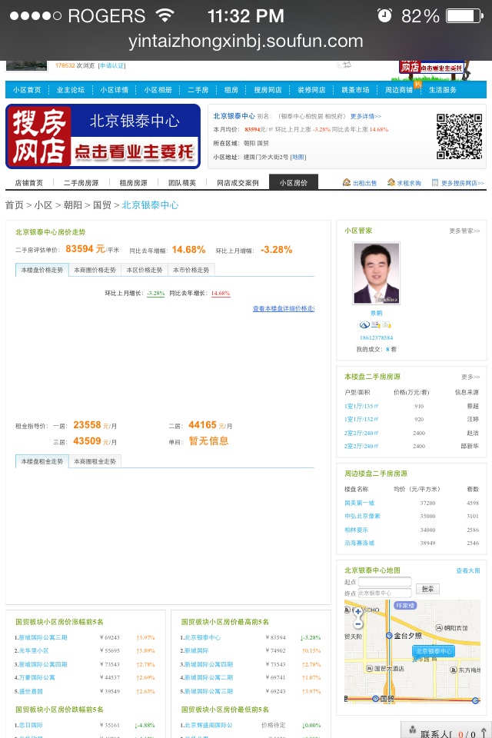Open 国贸 in the breadcrumb
The width and height of the screenshot is (492, 738).
(102, 205)
